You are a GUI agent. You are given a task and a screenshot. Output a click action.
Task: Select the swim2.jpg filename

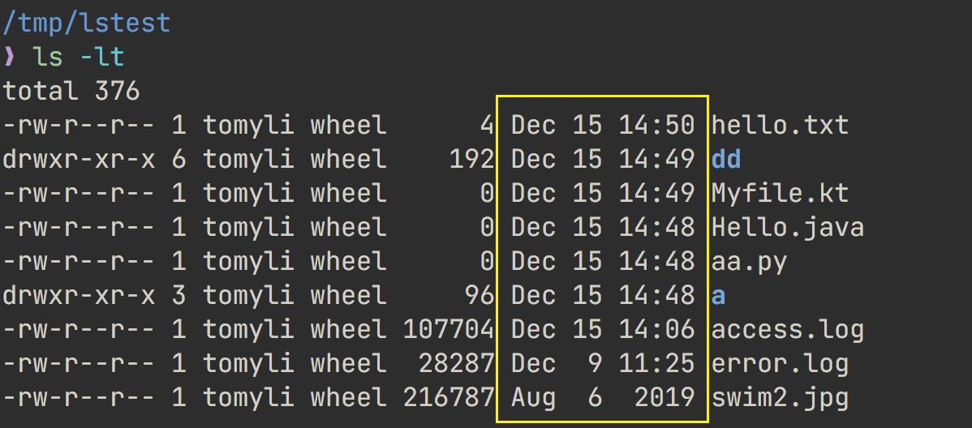(x=780, y=399)
